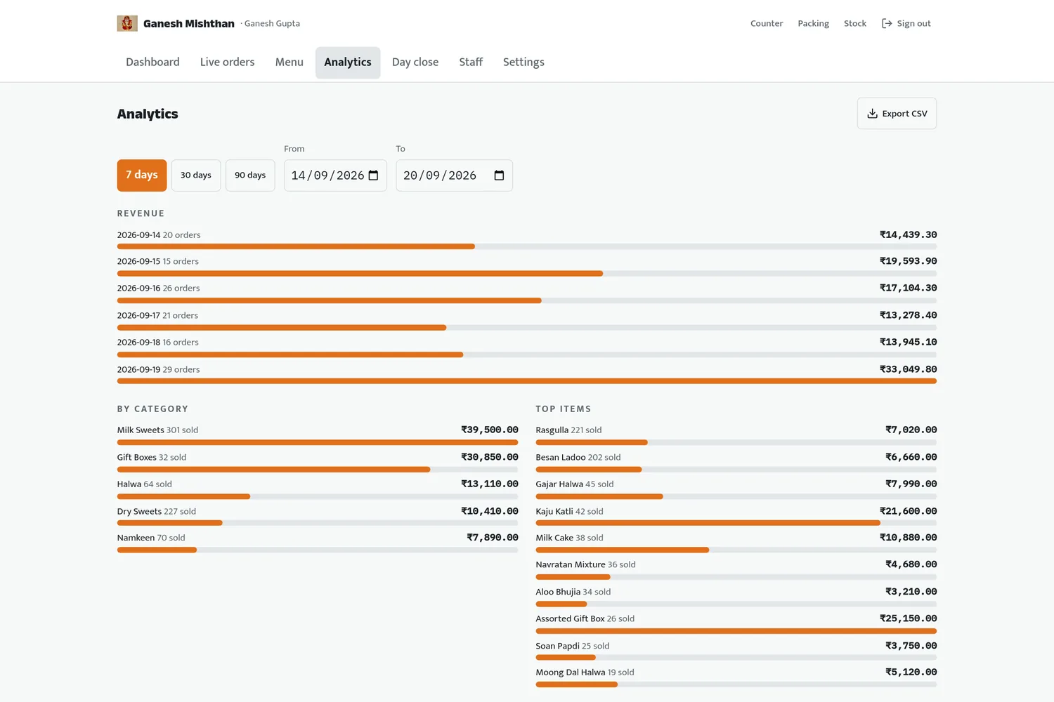Switch to the Staff tab
The width and height of the screenshot is (1054, 702).
(x=471, y=62)
